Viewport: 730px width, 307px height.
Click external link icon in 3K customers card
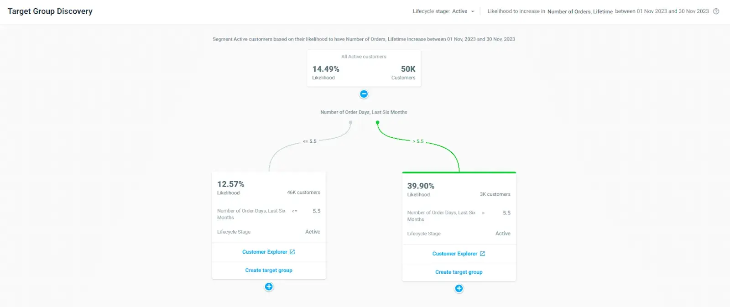(482, 254)
